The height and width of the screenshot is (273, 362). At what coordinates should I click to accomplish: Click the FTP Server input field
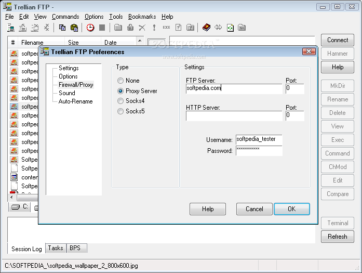pyautogui.click(x=234, y=88)
